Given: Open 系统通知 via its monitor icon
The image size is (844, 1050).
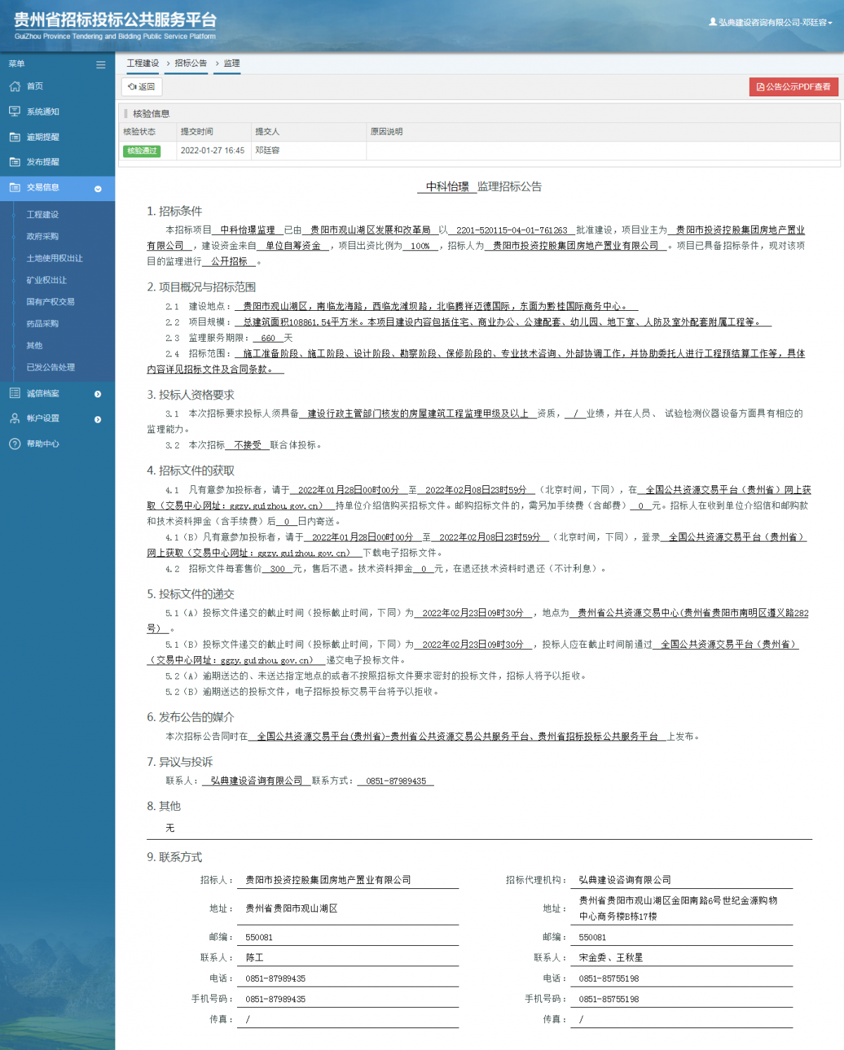Looking at the screenshot, I should (15, 111).
